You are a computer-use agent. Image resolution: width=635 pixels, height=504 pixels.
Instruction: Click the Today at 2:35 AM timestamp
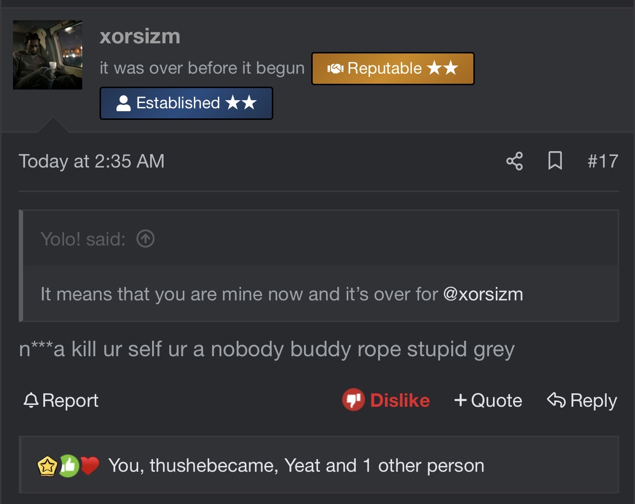pyautogui.click(x=91, y=161)
